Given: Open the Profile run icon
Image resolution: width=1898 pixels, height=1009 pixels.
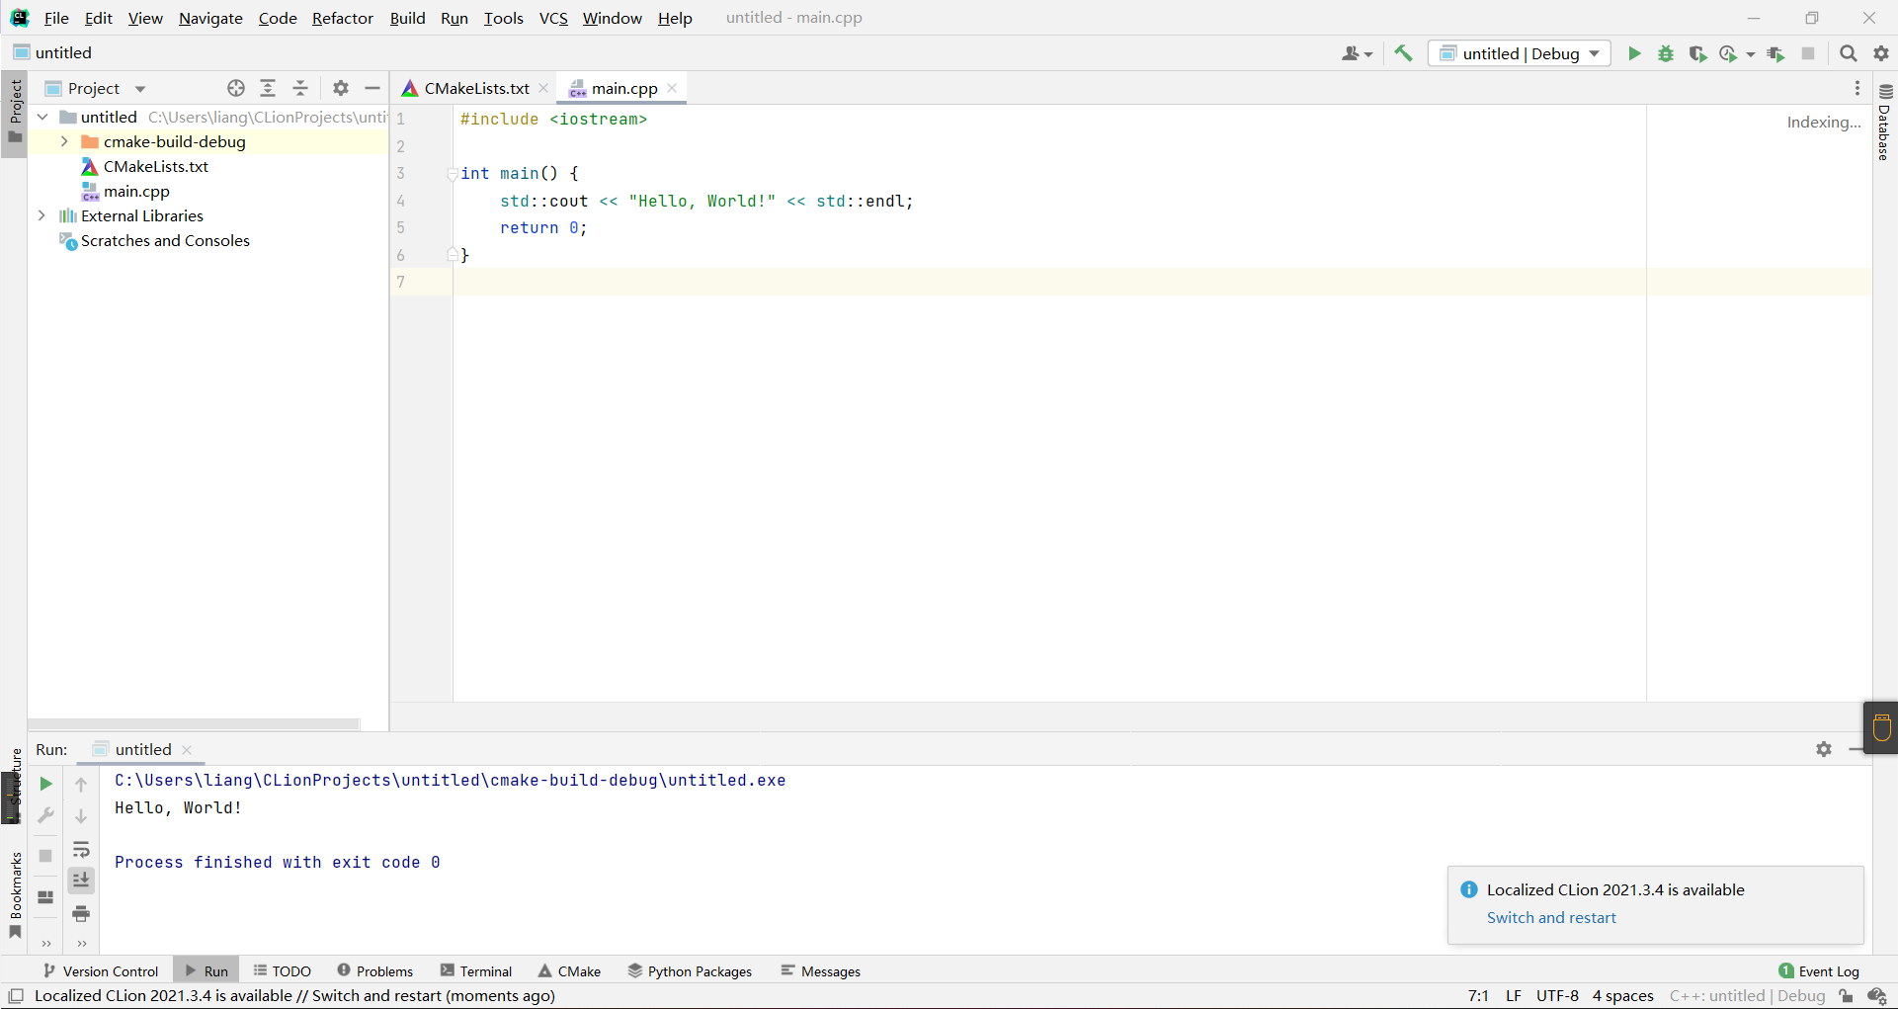Looking at the screenshot, I should (1728, 53).
